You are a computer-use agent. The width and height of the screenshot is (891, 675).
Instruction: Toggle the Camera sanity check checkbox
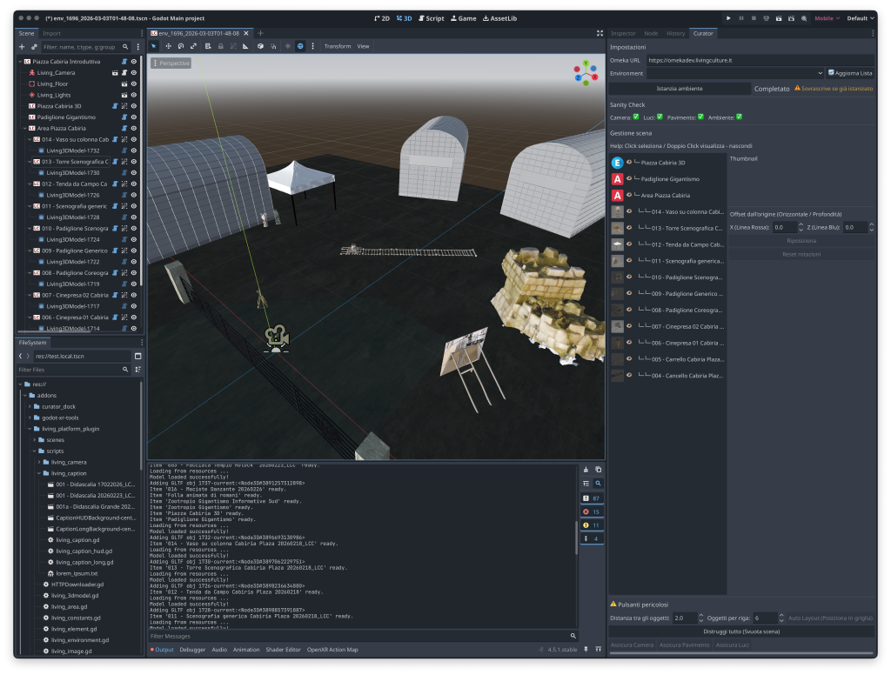click(636, 117)
